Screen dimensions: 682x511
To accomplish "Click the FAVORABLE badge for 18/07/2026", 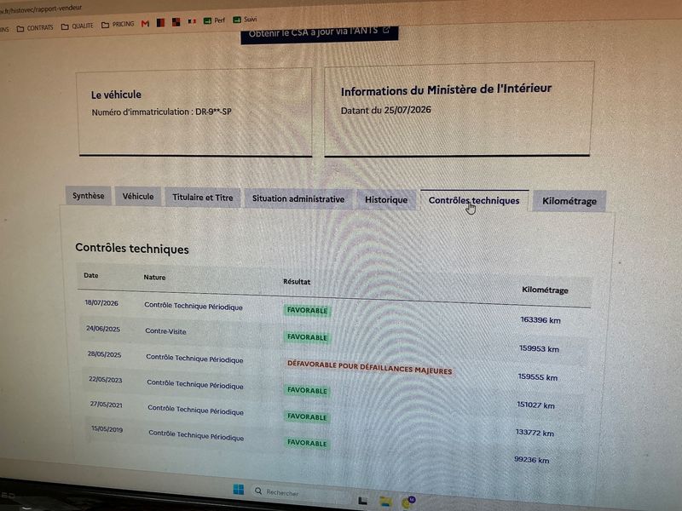I will click(307, 310).
